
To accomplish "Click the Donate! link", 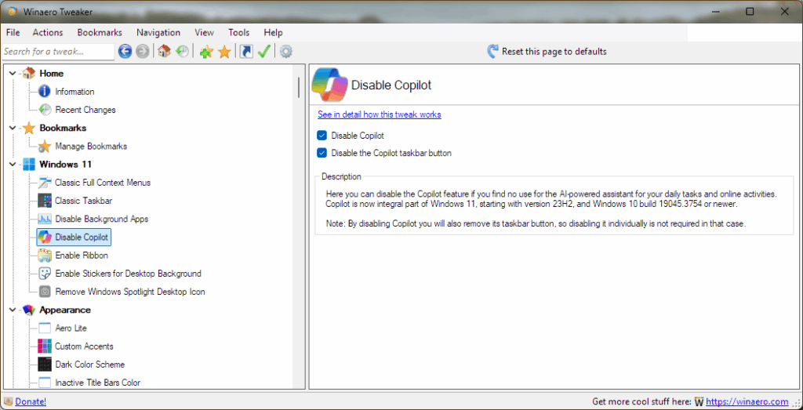I will pos(31,402).
